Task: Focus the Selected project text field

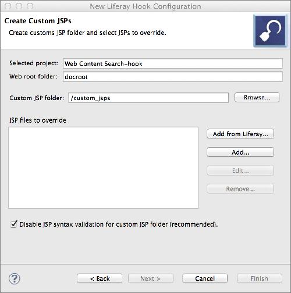Action: tap(172, 63)
